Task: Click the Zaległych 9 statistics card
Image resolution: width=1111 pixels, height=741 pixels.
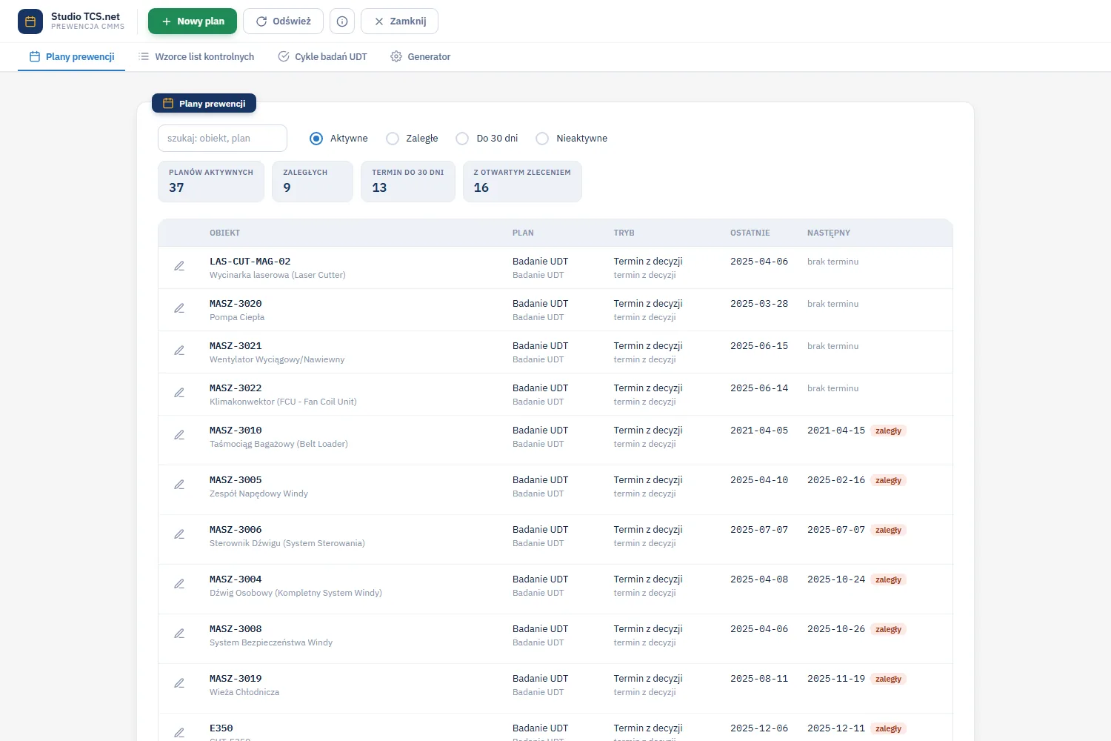Action: 313,182
